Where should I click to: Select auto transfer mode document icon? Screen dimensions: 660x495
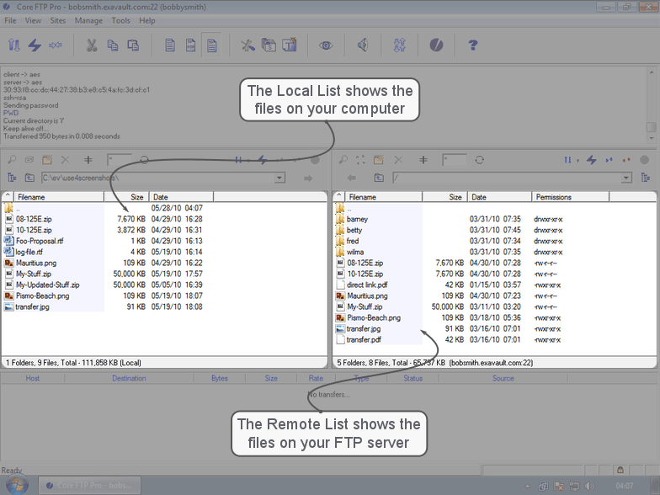pyautogui.click(x=212, y=45)
